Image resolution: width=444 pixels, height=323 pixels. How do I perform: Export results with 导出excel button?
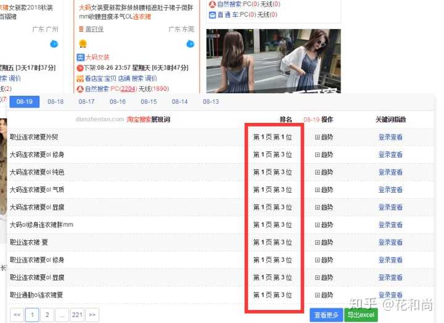(x=361, y=316)
